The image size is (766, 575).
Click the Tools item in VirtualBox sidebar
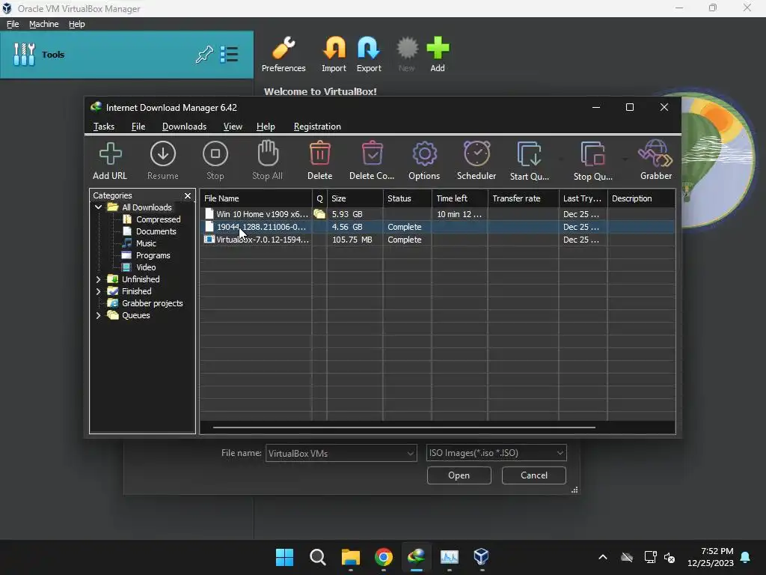(127, 54)
